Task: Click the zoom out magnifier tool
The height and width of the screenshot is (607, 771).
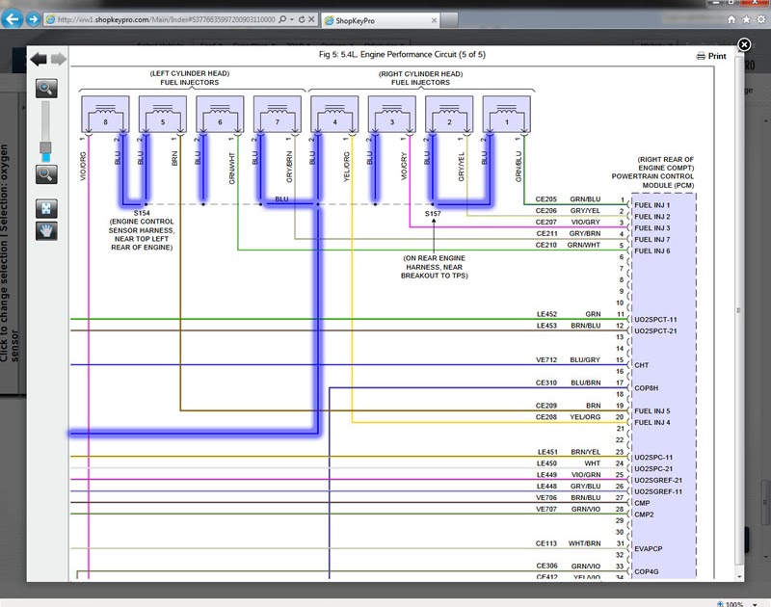Action: [46, 174]
